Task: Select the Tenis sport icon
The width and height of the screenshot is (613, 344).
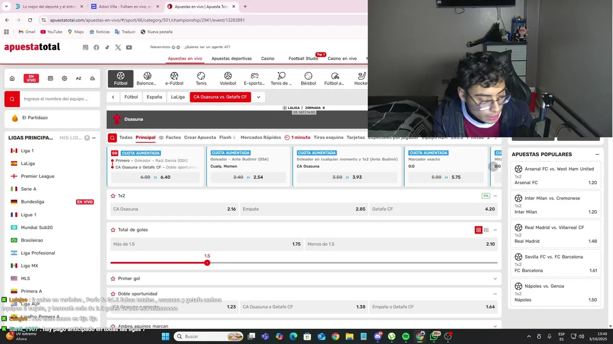Action: pyautogui.click(x=201, y=79)
